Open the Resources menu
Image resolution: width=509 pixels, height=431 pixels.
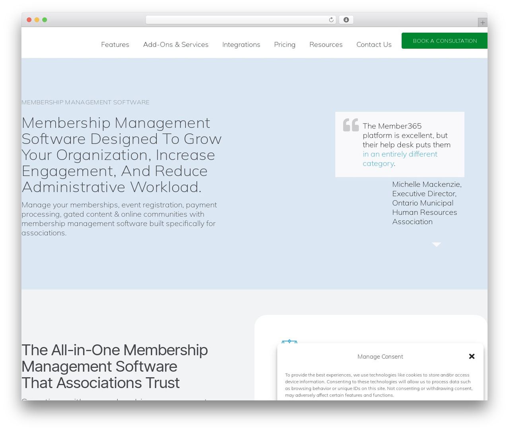pos(326,45)
